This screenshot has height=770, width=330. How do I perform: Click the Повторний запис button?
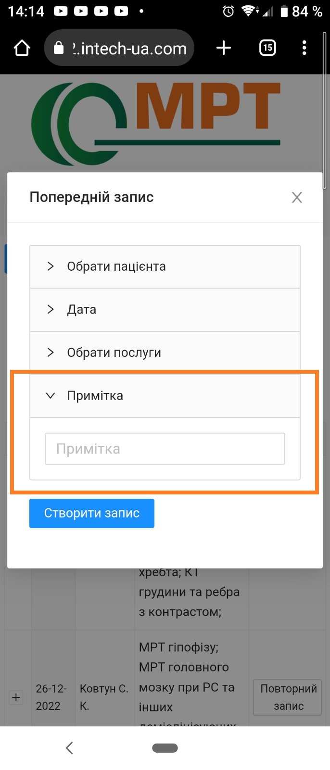coord(288,697)
